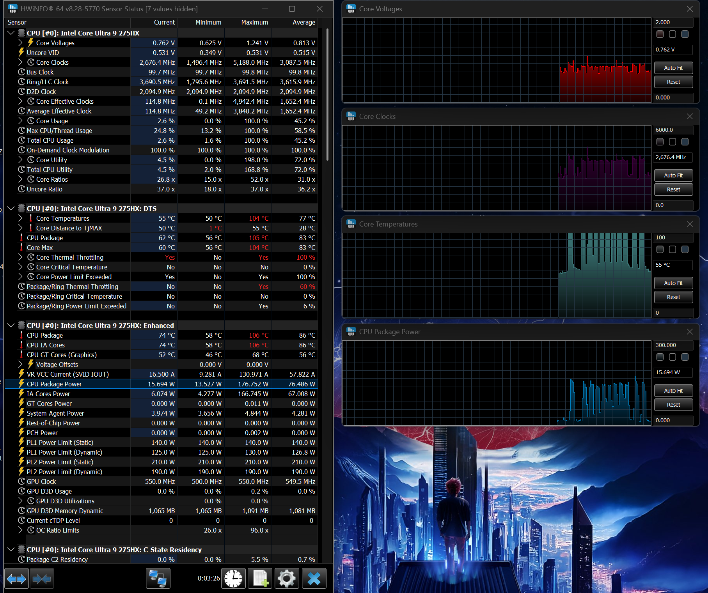The height and width of the screenshot is (593, 708).
Task: Click clock icon beside GPU Clock
Action: (21, 481)
